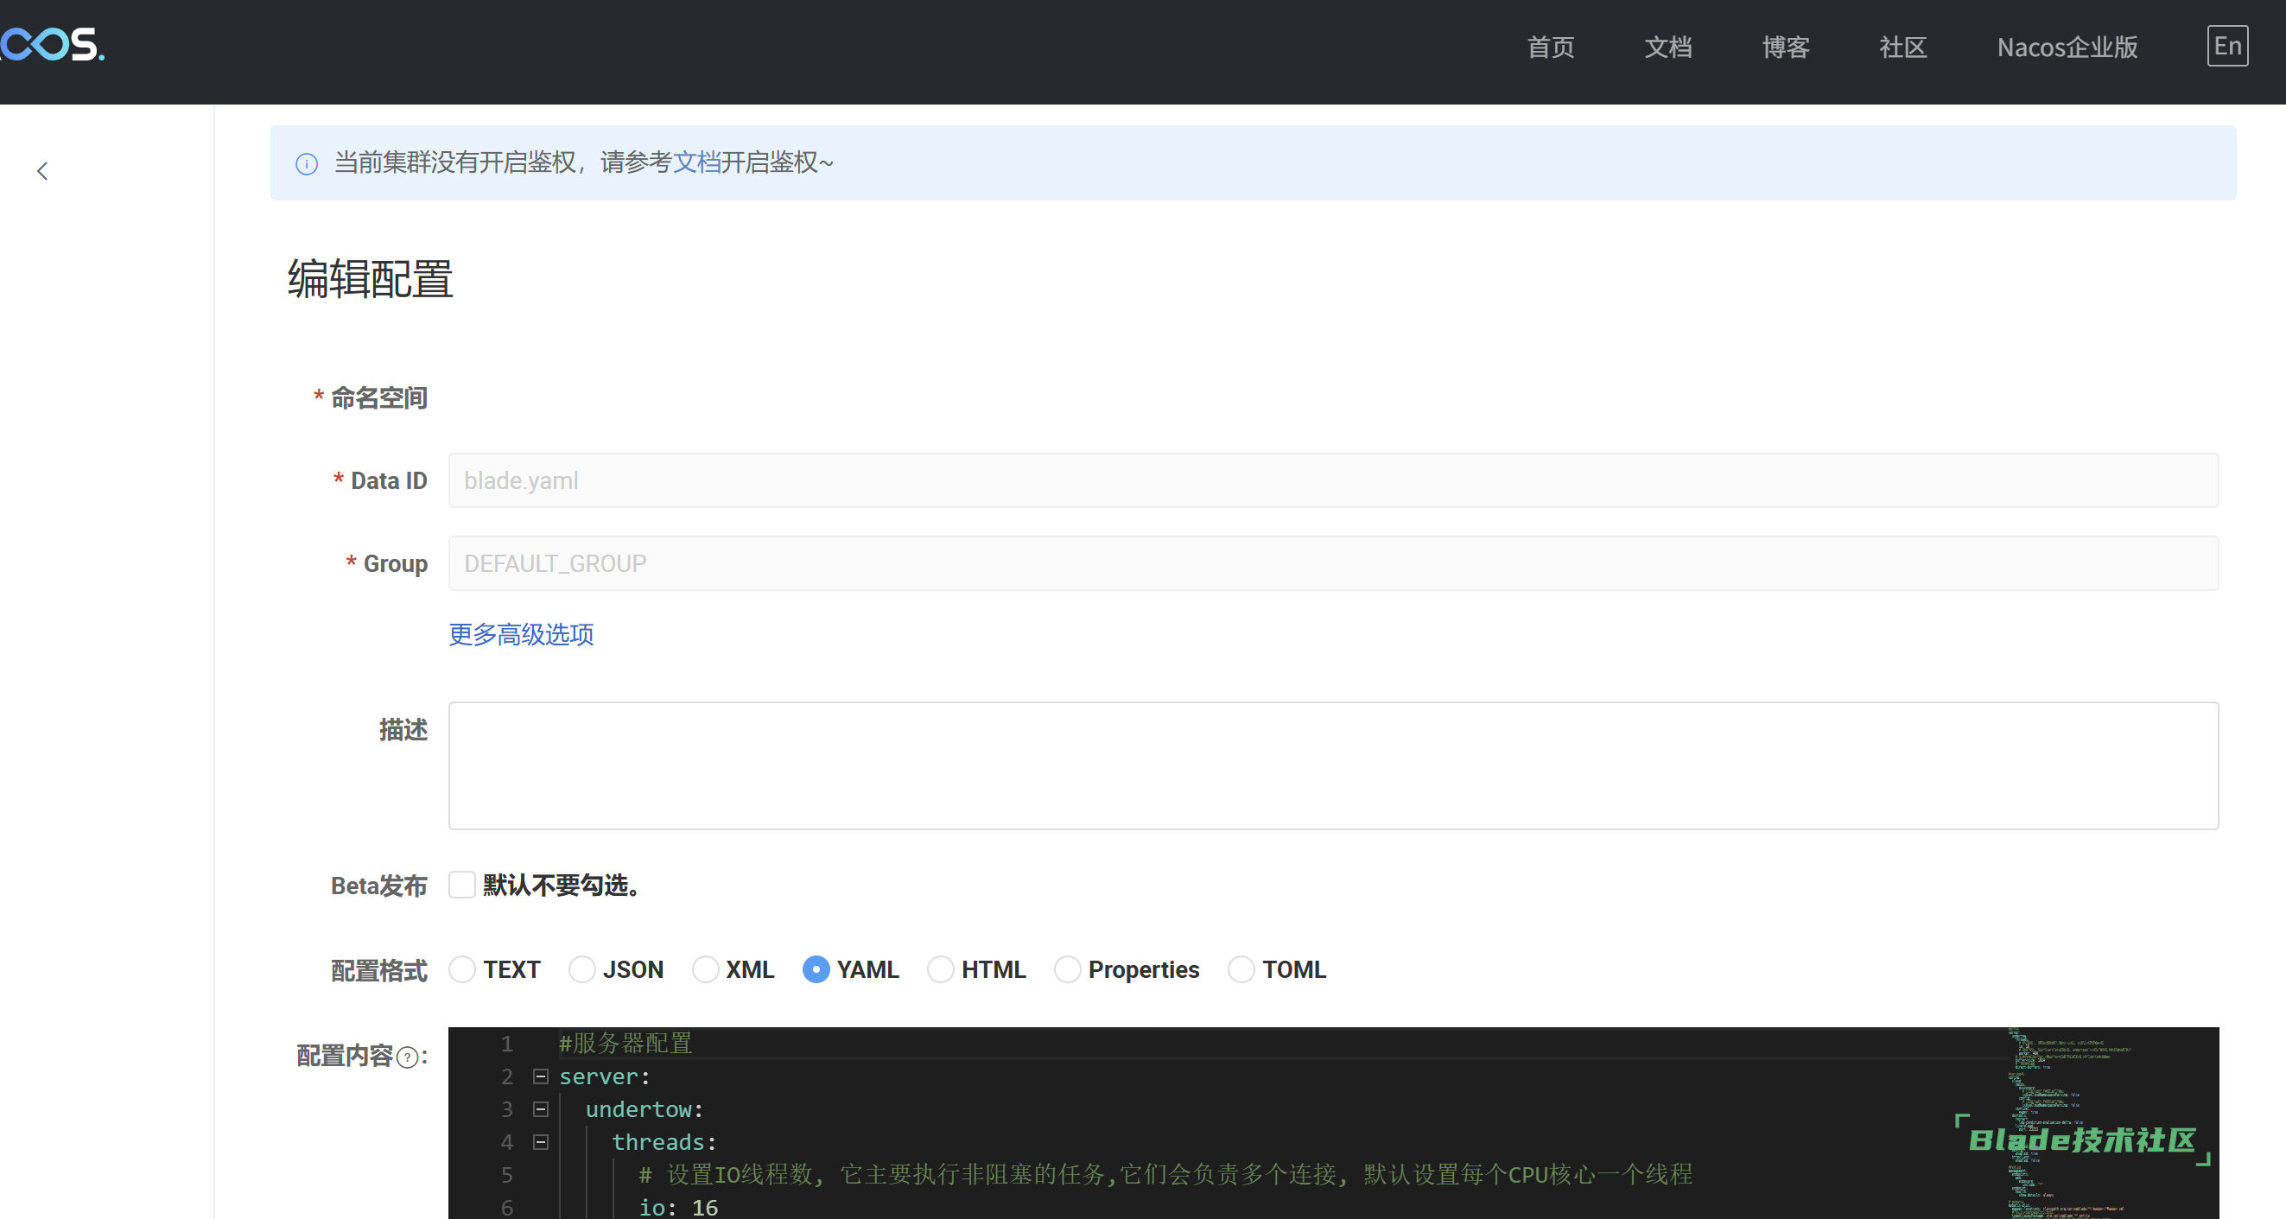
Task: Collapse the threads: fold marker
Action: click(x=541, y=1142)
